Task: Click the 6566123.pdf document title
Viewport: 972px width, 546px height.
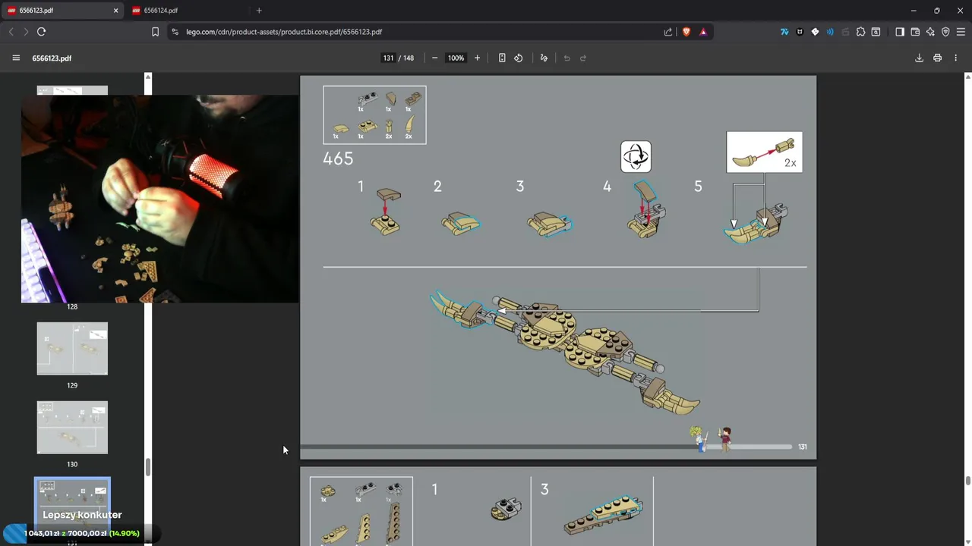Action: [x=52, y=58]
